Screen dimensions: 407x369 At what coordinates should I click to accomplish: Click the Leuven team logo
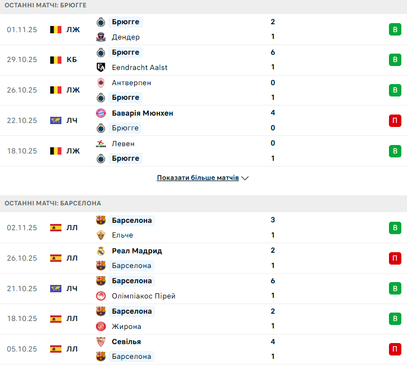tap(101, 143)
